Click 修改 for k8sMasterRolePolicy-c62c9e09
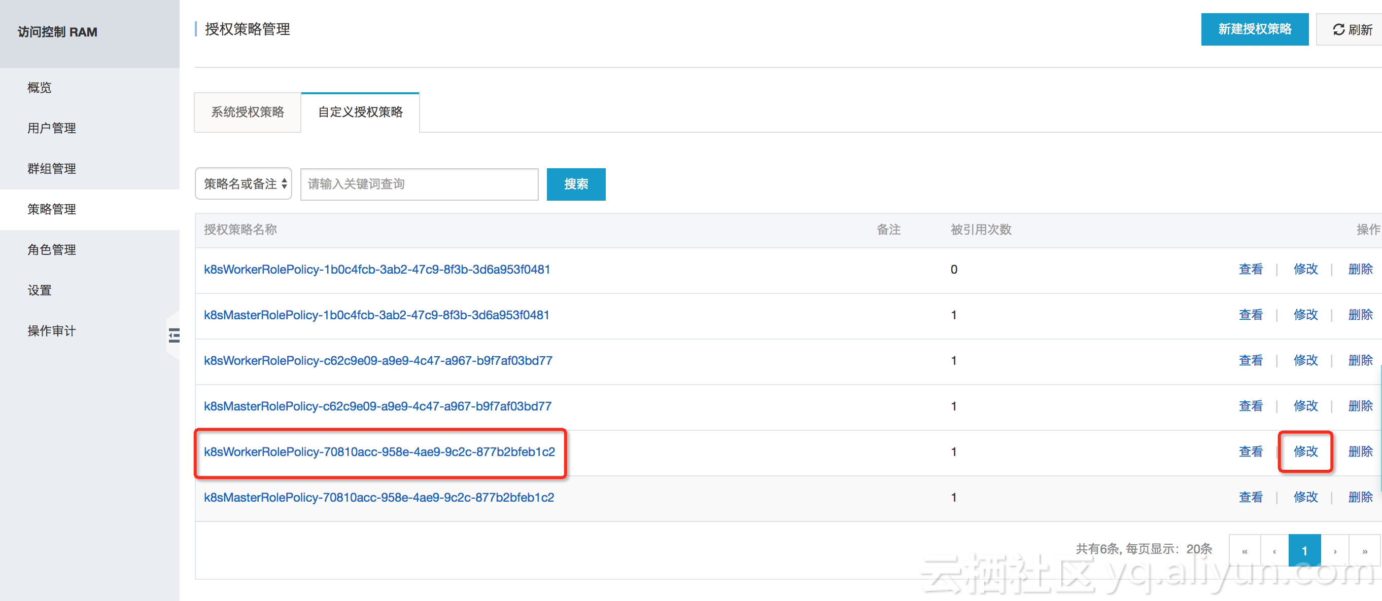1382x601 pixels. (x=1305, y=406)
